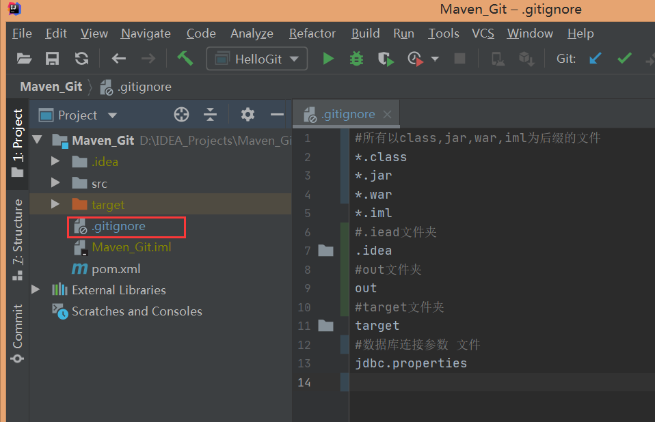
Task: Click the *.class line in editor
Action: (x=381, y=157)
